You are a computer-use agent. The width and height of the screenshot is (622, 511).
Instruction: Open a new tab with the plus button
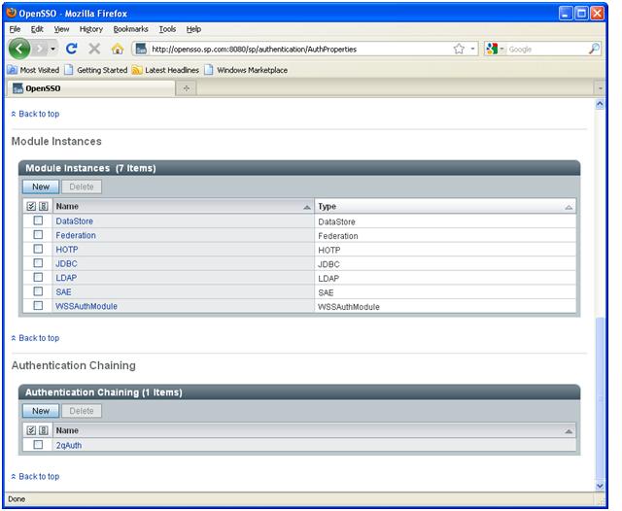pyautogui.click(x=186, y=88)
